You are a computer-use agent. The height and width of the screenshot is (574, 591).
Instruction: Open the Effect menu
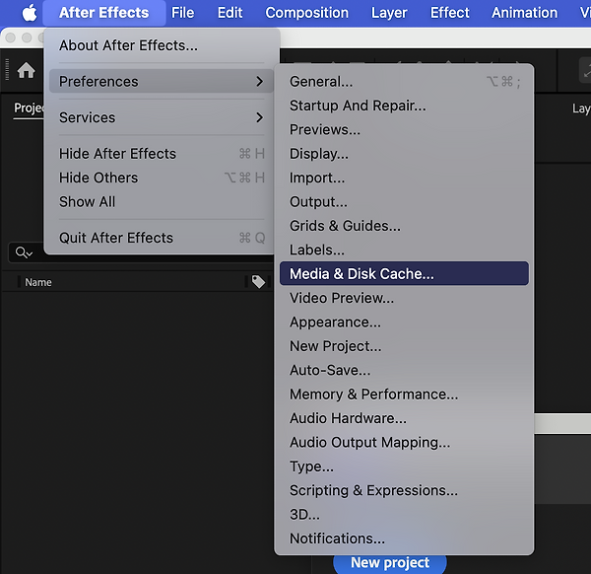[x=450, y=13]
